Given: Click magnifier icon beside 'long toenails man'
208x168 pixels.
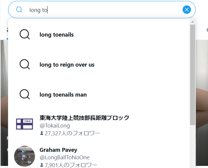Looking at the screenshot, I should [25, 94].
